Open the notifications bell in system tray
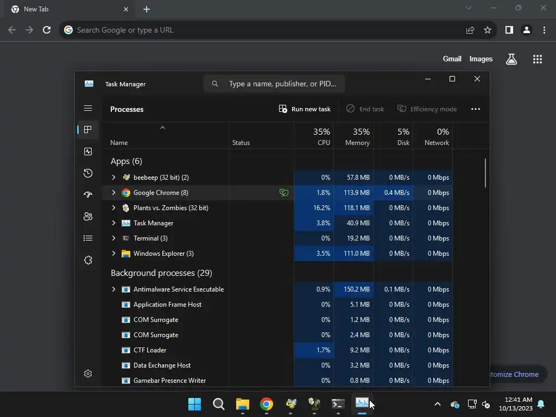This screenshot has height=417, width=556. (x=541, y=404)
